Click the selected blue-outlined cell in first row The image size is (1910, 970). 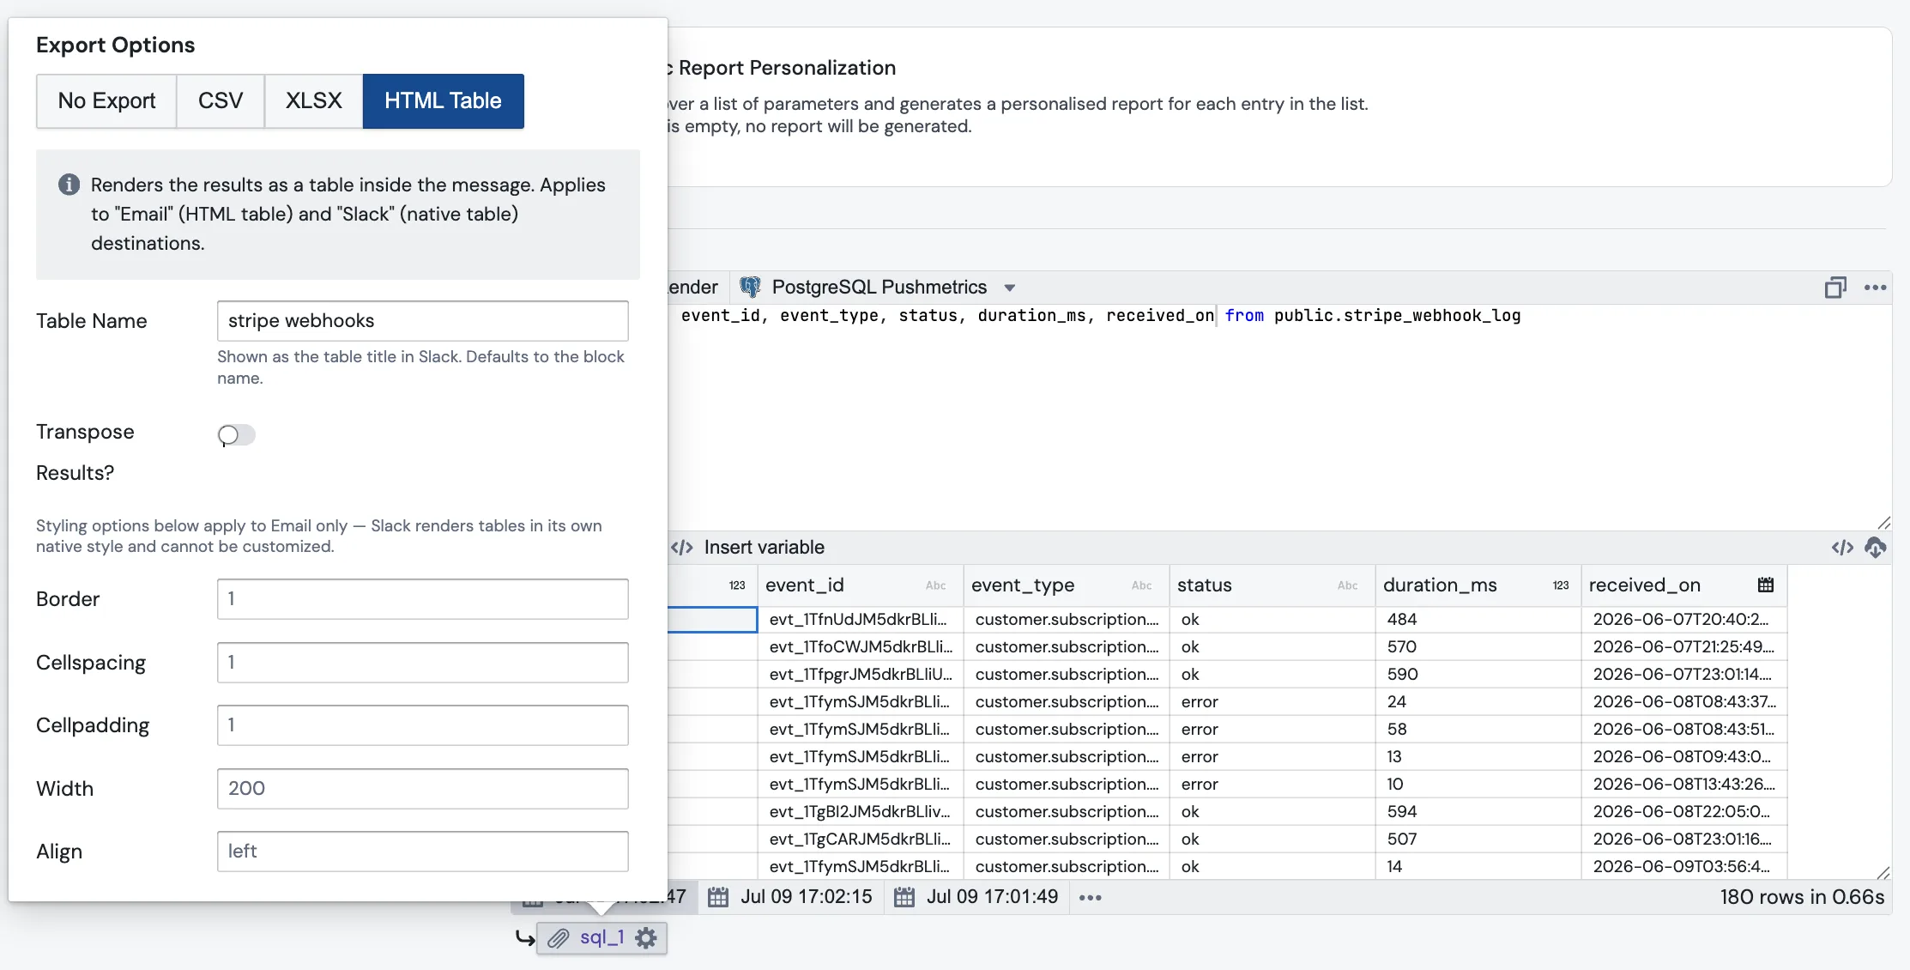tap(712, 620)
